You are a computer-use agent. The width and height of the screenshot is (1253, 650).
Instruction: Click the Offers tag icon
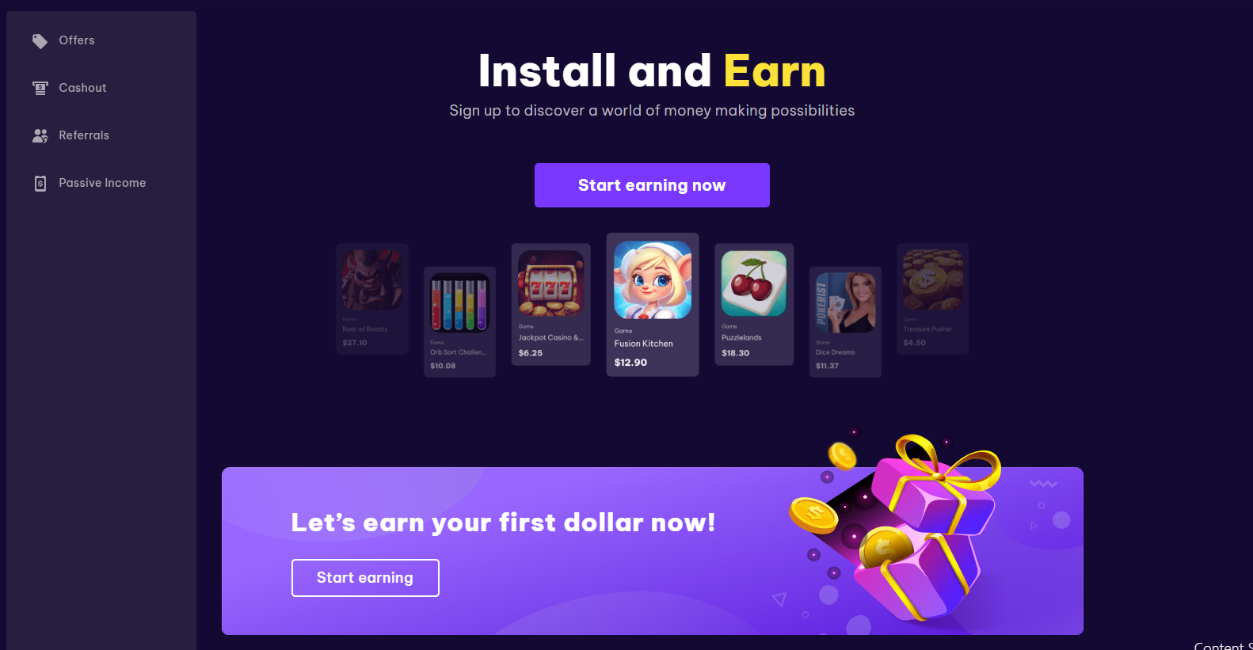(40, 40)
